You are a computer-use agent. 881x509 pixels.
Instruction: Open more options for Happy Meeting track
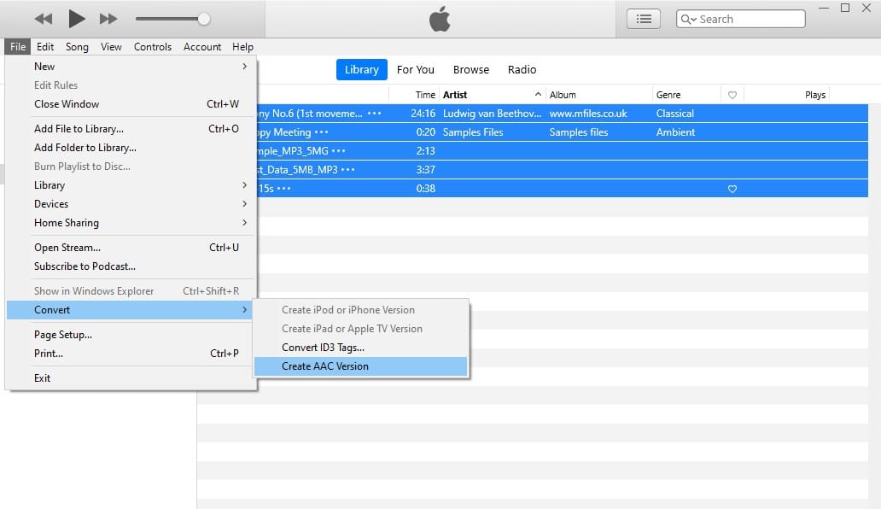321,132
